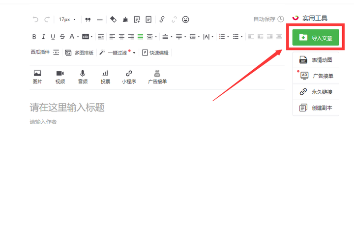This screenshot has height=246, width=354.
Task: Open 广告接单 in the right sidebar
Action: [316, 76]
